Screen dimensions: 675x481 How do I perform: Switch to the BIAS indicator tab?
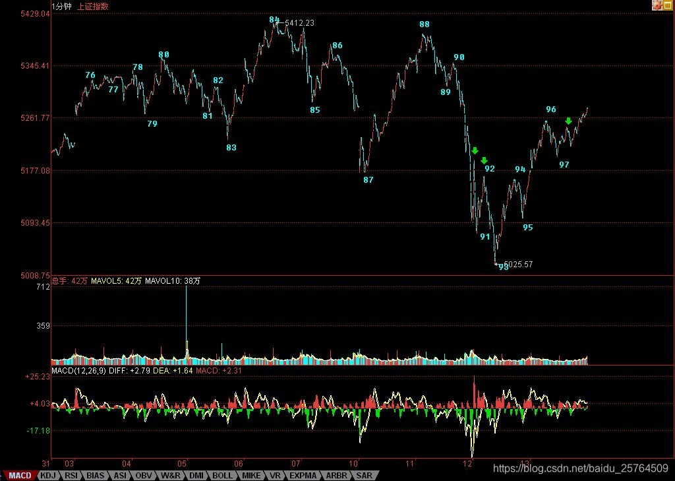(96, 476)
